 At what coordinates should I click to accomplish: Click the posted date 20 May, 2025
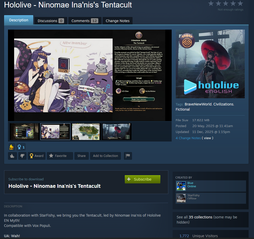pos(212,126)
